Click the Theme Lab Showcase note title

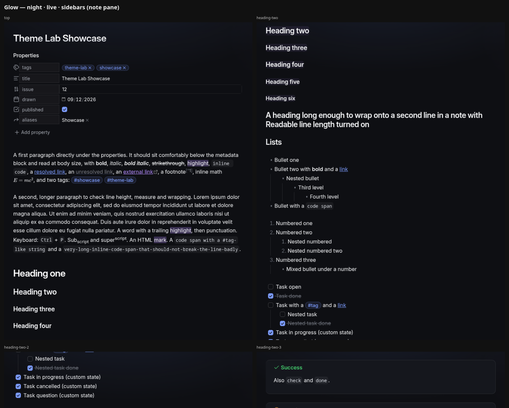pyautogui.click(x=60, y=38)
